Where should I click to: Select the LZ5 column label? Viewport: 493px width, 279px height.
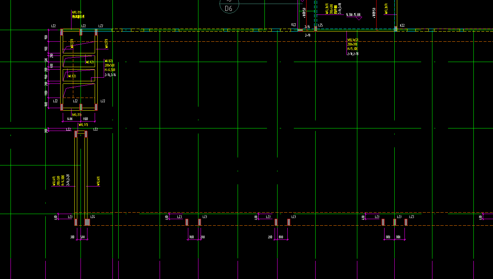pos(320,25)
